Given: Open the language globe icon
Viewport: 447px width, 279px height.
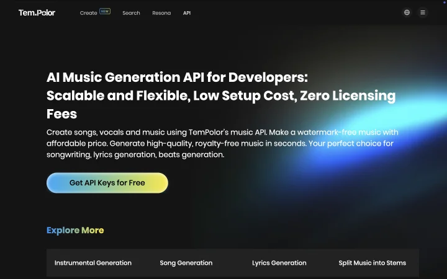Looking at the screenshot, I should [407, 12].
